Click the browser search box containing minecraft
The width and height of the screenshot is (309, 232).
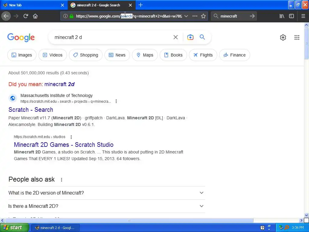point(234,16)
